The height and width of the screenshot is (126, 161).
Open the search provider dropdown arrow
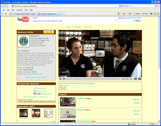coord(159,6)
